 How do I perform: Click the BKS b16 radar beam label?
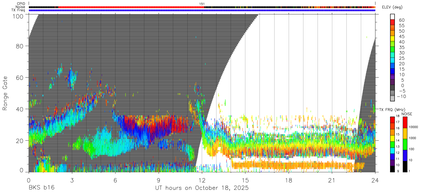pos(41,188)
